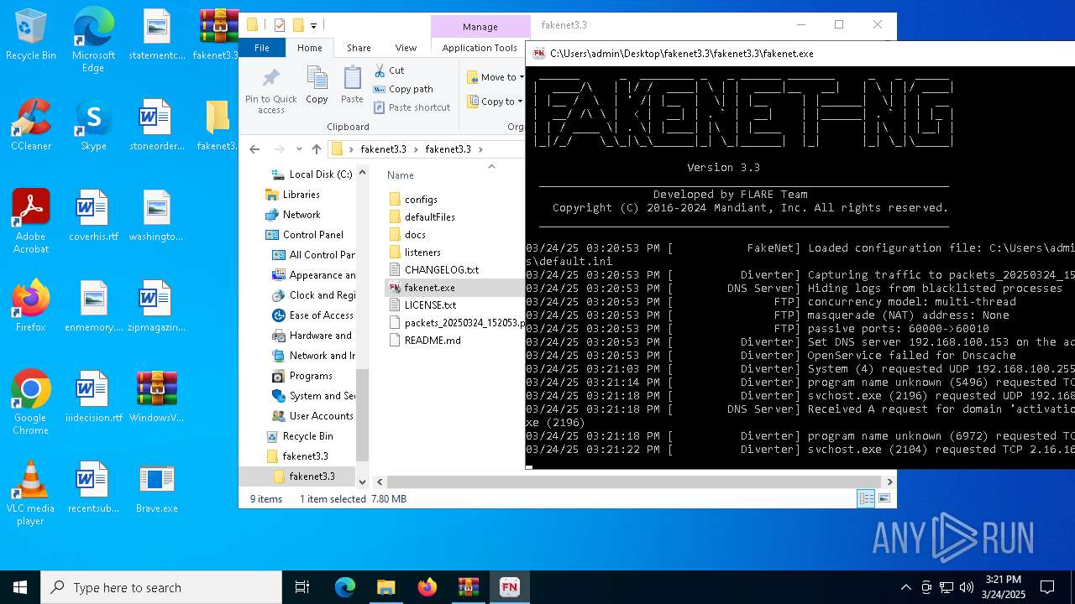Open recent locations dropdown arrow

[299, 149]
